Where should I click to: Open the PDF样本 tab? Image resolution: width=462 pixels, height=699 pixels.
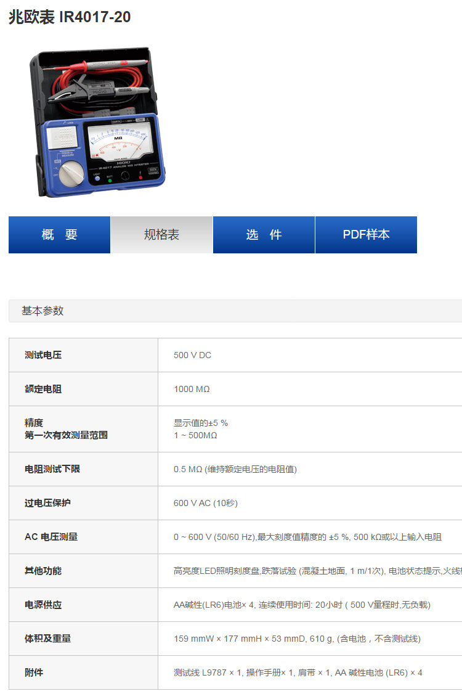[x=367, y=234]
